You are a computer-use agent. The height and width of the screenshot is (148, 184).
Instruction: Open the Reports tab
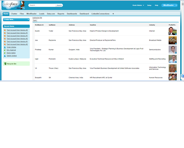pos(61,14)
